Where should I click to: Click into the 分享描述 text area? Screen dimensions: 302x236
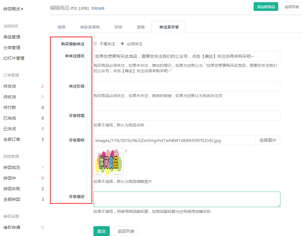coord(187,199)
